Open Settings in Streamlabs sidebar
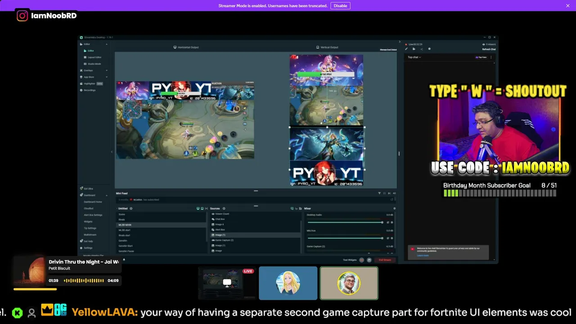576x324 pixels. click(x=86, y=248)
